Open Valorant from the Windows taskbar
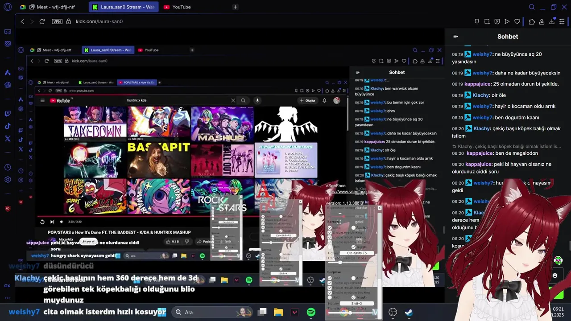 click(294, 313)
